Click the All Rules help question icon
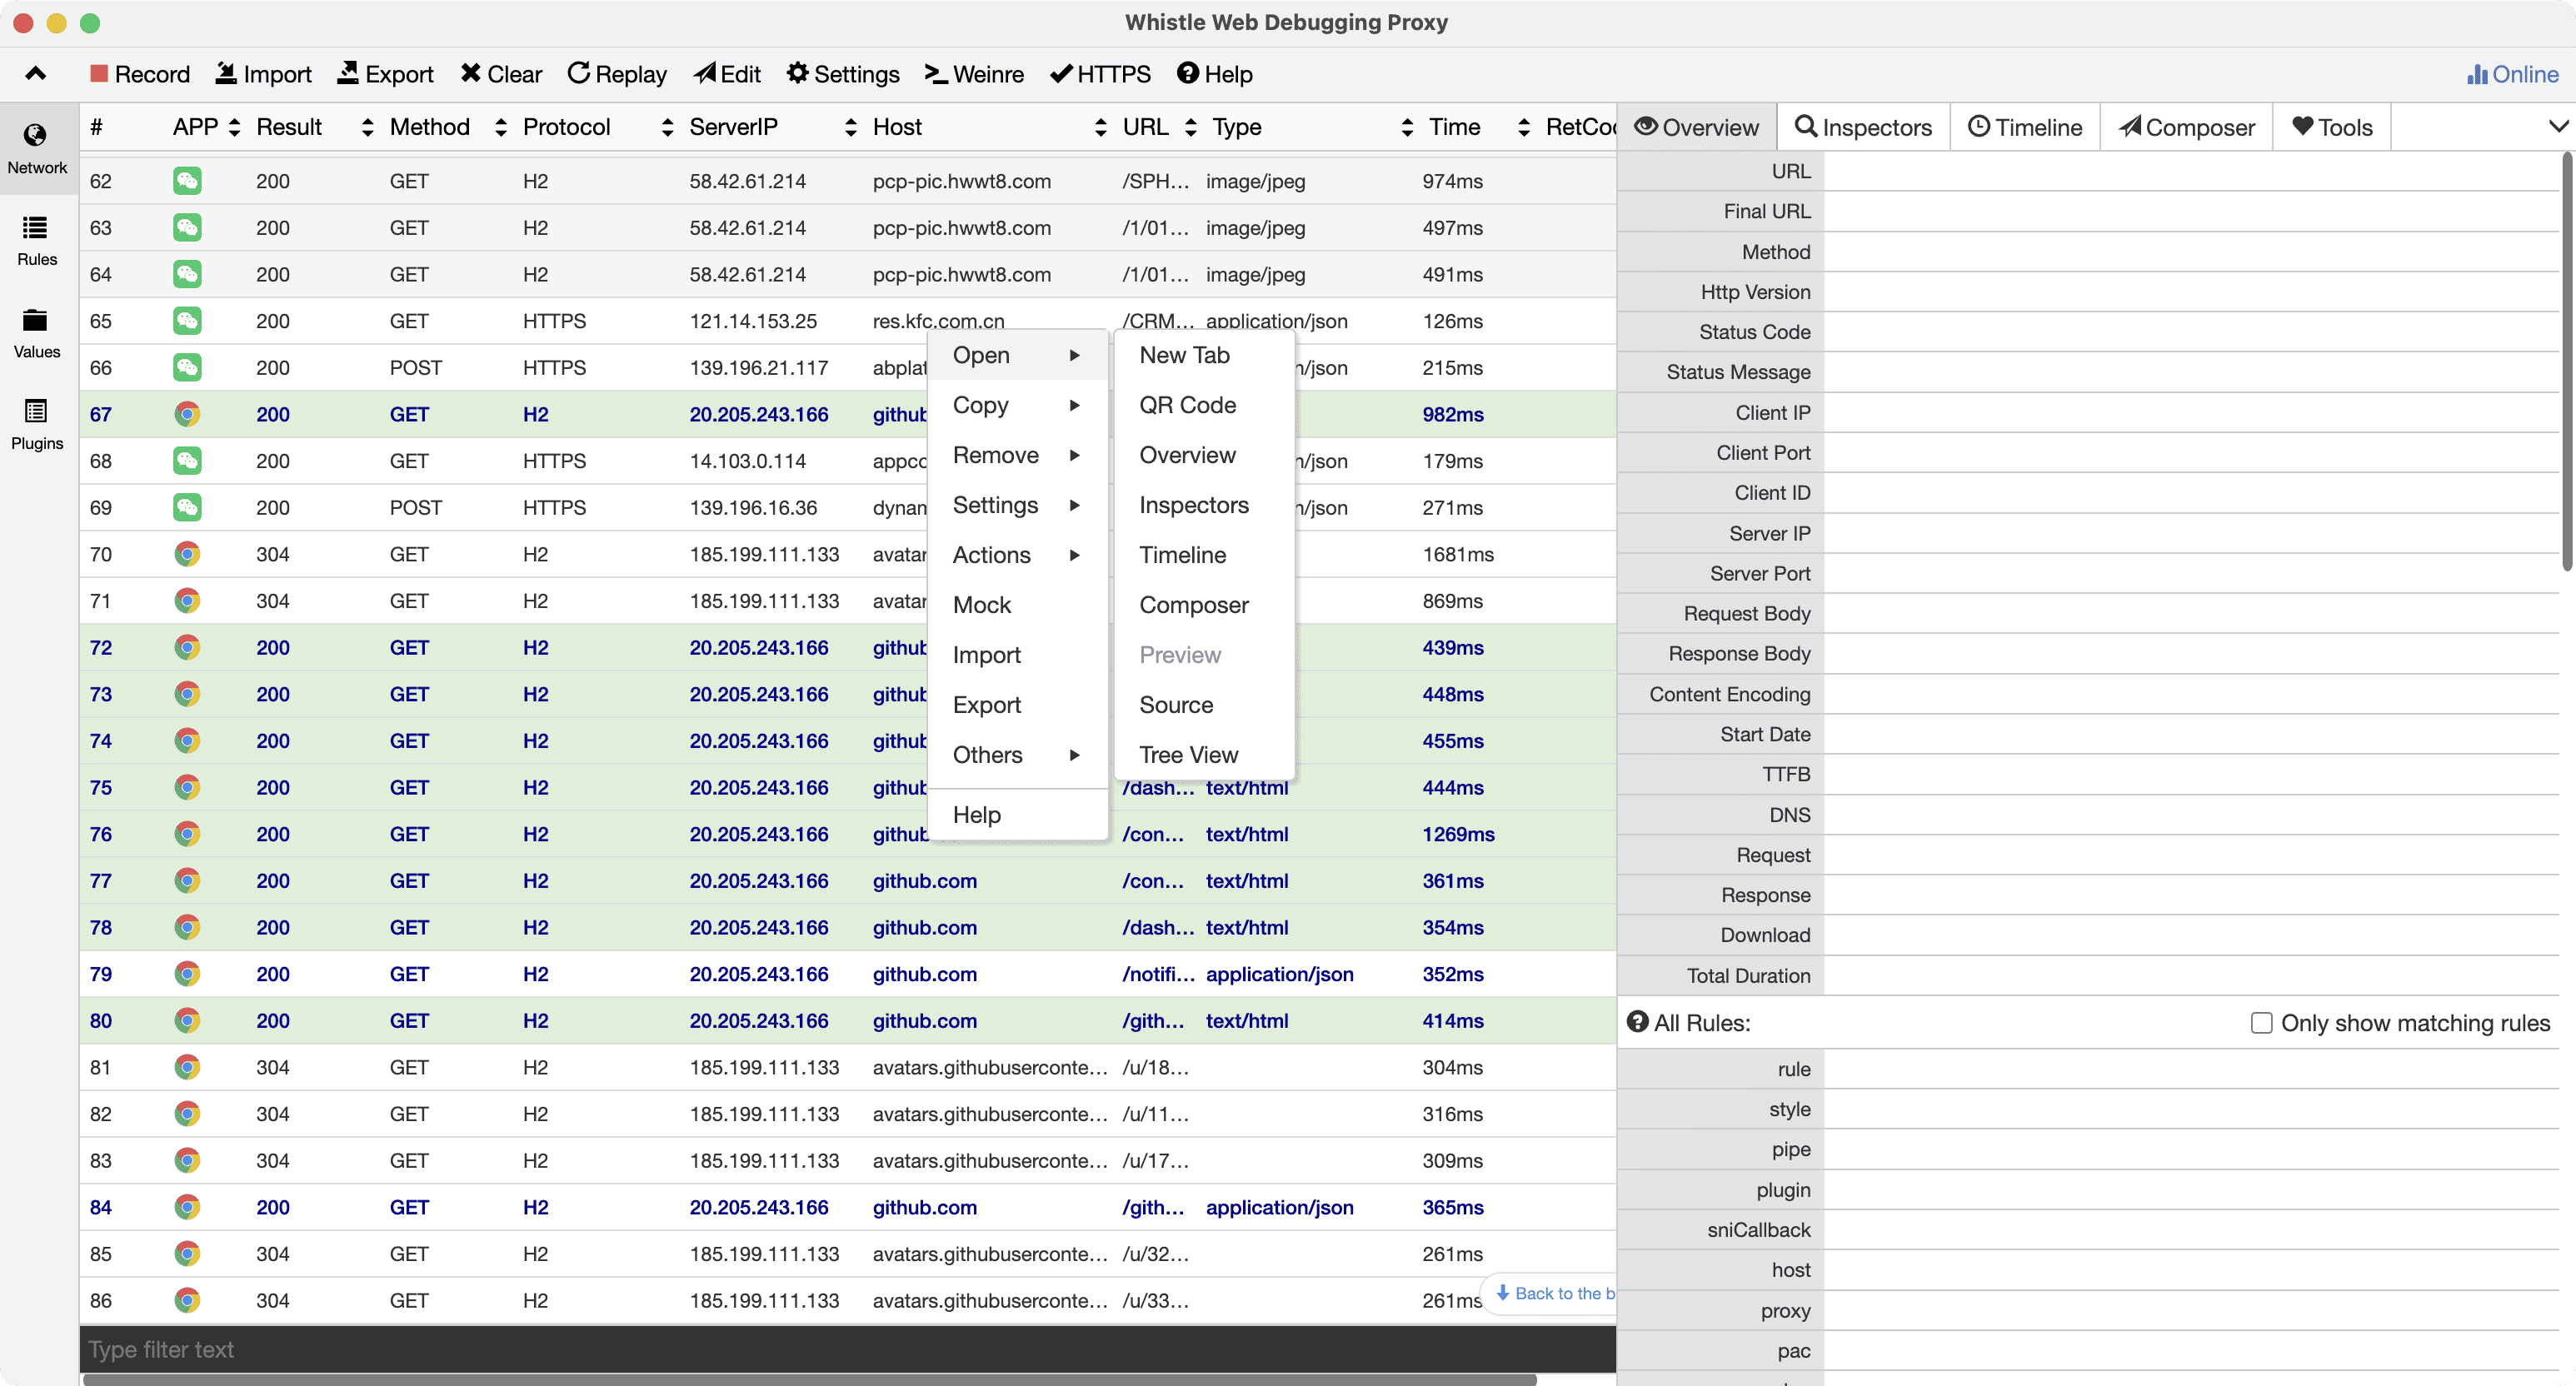 tap(1637, 1021)
